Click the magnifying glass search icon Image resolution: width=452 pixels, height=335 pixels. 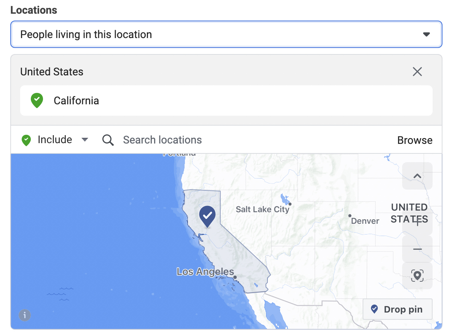[x=108, y=140]
